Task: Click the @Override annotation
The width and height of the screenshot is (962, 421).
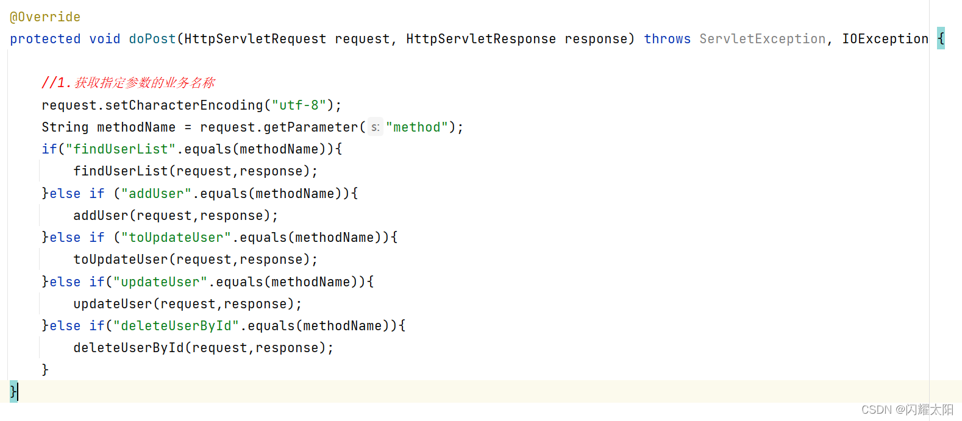Action: tap(45, 17)
